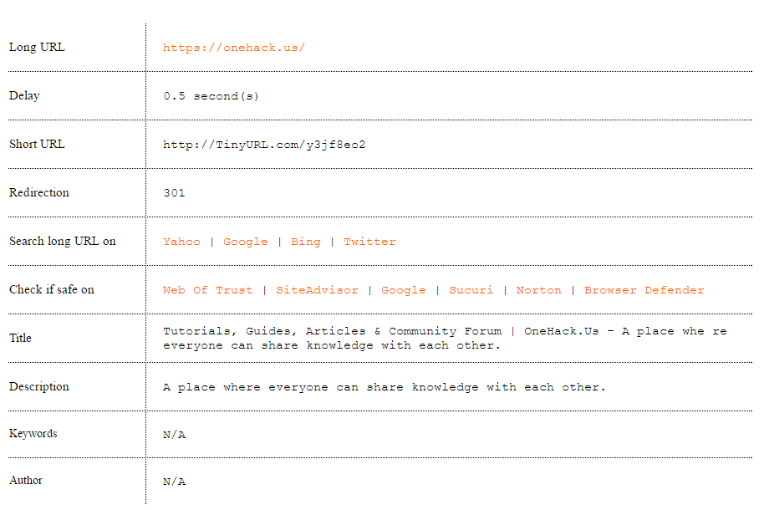Click the 0.5 second(s) delay value
The image size is (764, 510).
click(x=211, y=96)
